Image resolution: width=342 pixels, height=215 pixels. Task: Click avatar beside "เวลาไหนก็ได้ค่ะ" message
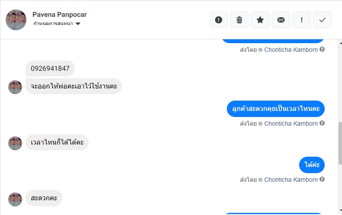coord(15,143)
